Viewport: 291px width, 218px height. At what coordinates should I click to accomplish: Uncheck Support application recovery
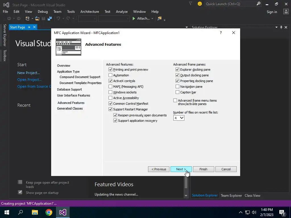115,120
